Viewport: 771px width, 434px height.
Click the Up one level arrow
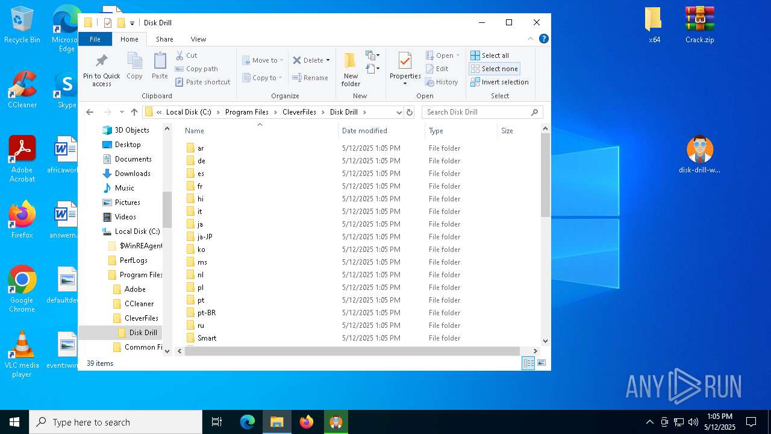pyautogui.click(x=134, y=112)
